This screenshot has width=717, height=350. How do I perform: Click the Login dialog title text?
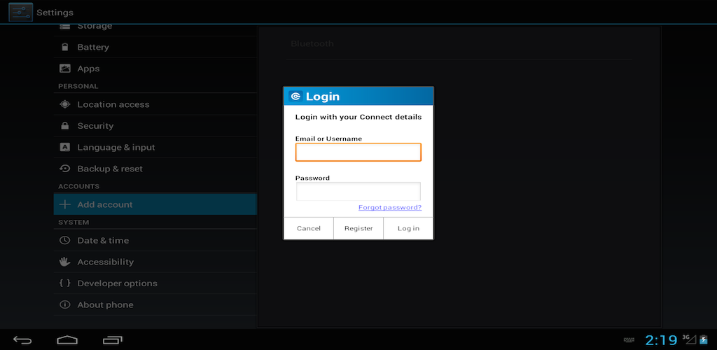[323, 97]
